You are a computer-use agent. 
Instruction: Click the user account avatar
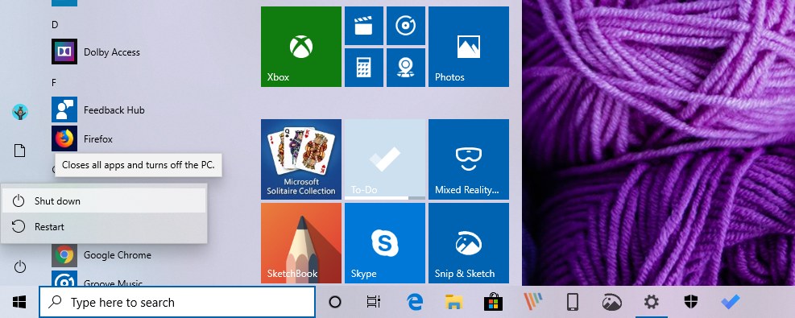(20, 112)
